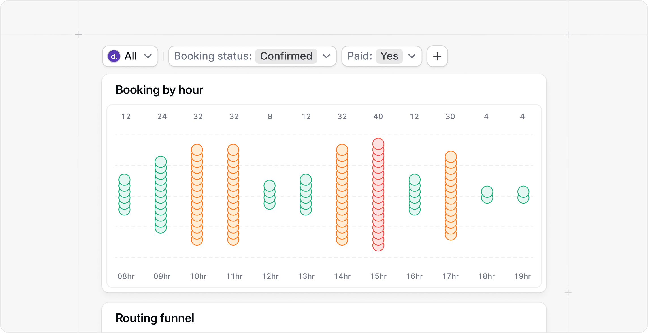
Task: Click the 08hr axis label
Action: (x=126, y=276)
